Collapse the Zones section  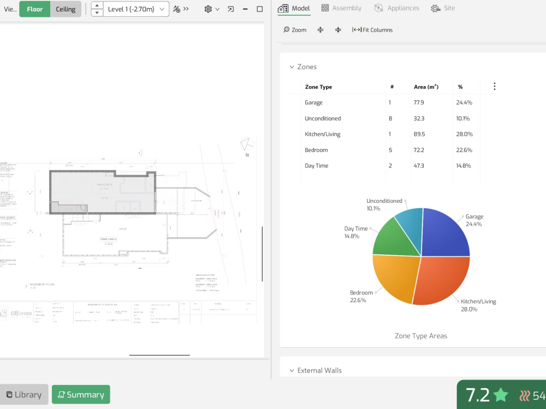(292, 67)
